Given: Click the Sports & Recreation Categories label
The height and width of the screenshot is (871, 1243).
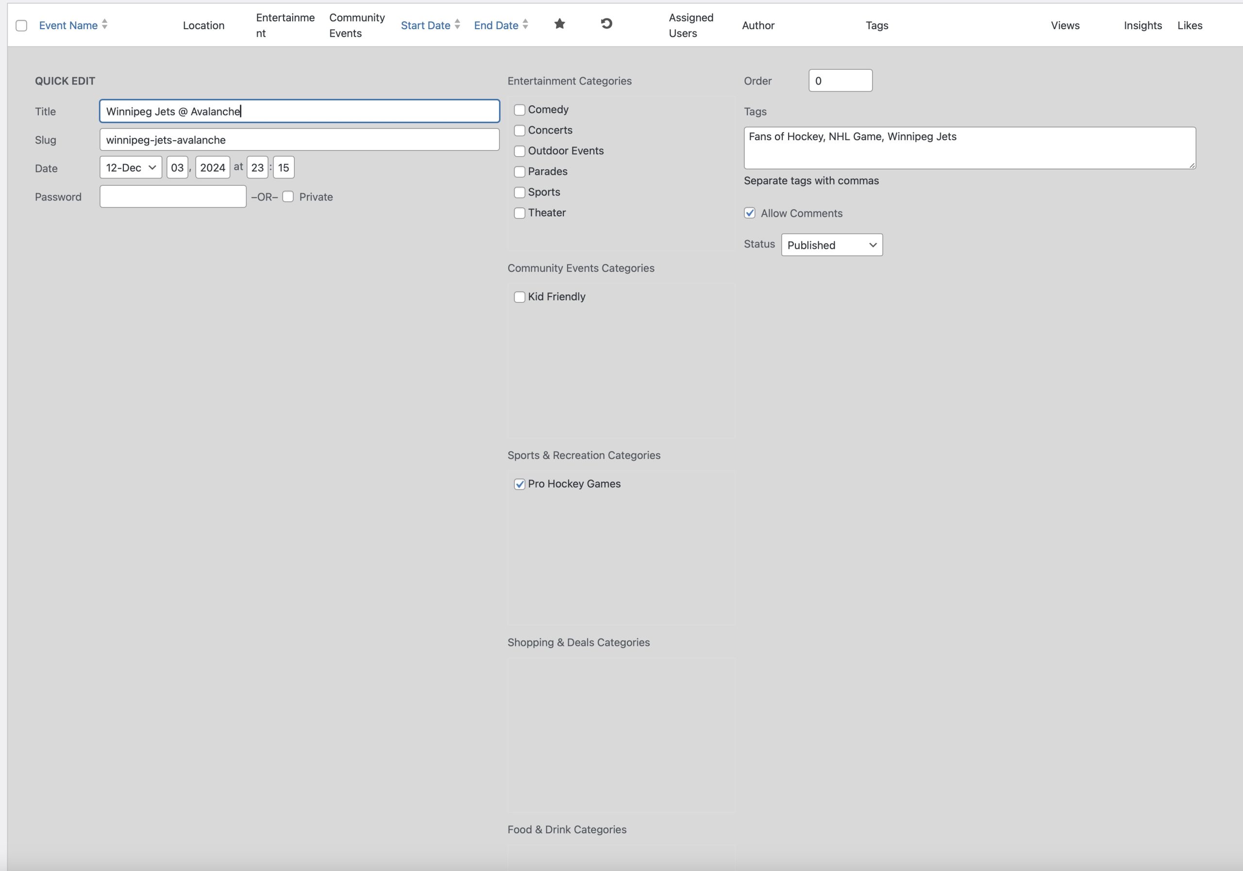Looking at the screenshot, I should pyautogui.click(x=584, y=455).
